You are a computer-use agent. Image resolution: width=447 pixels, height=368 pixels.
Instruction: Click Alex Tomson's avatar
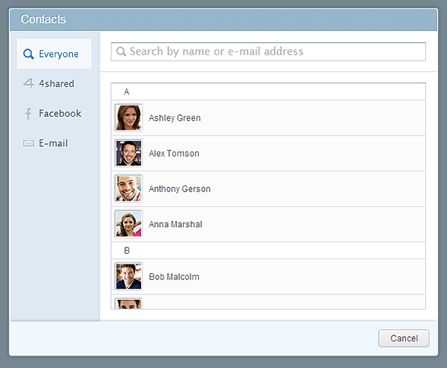point(128,153)
